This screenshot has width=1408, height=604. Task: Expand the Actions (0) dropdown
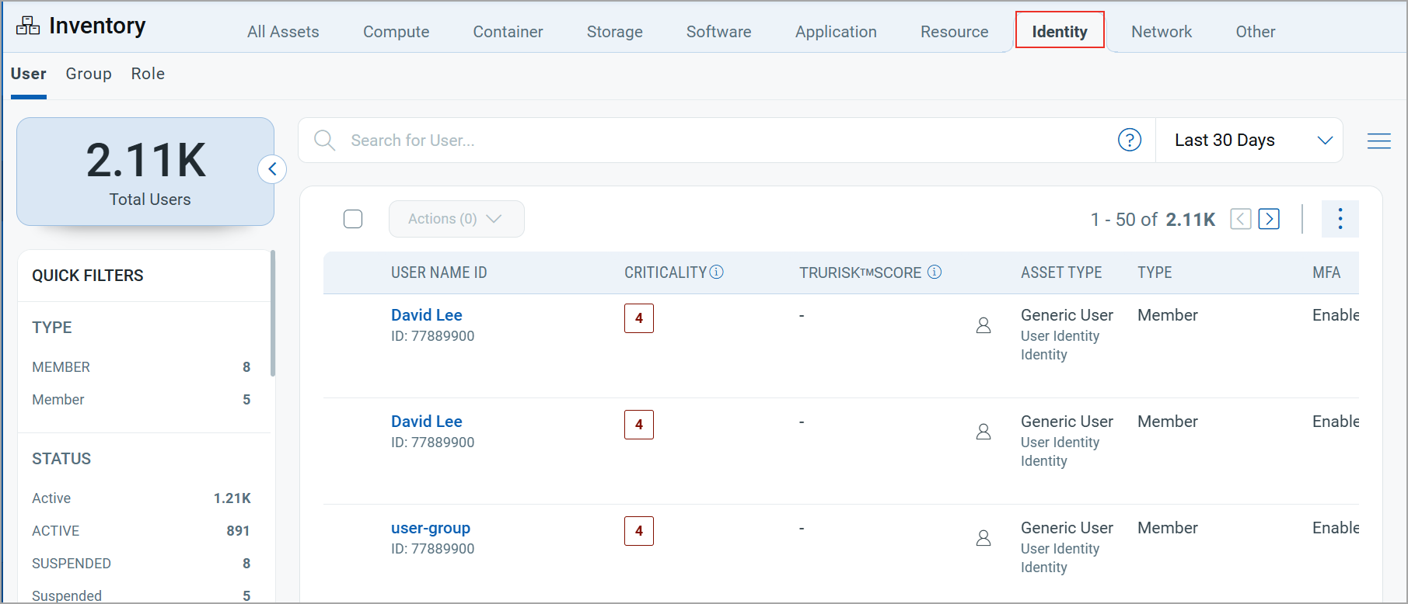pyautogui.click(x=456, y=219)
